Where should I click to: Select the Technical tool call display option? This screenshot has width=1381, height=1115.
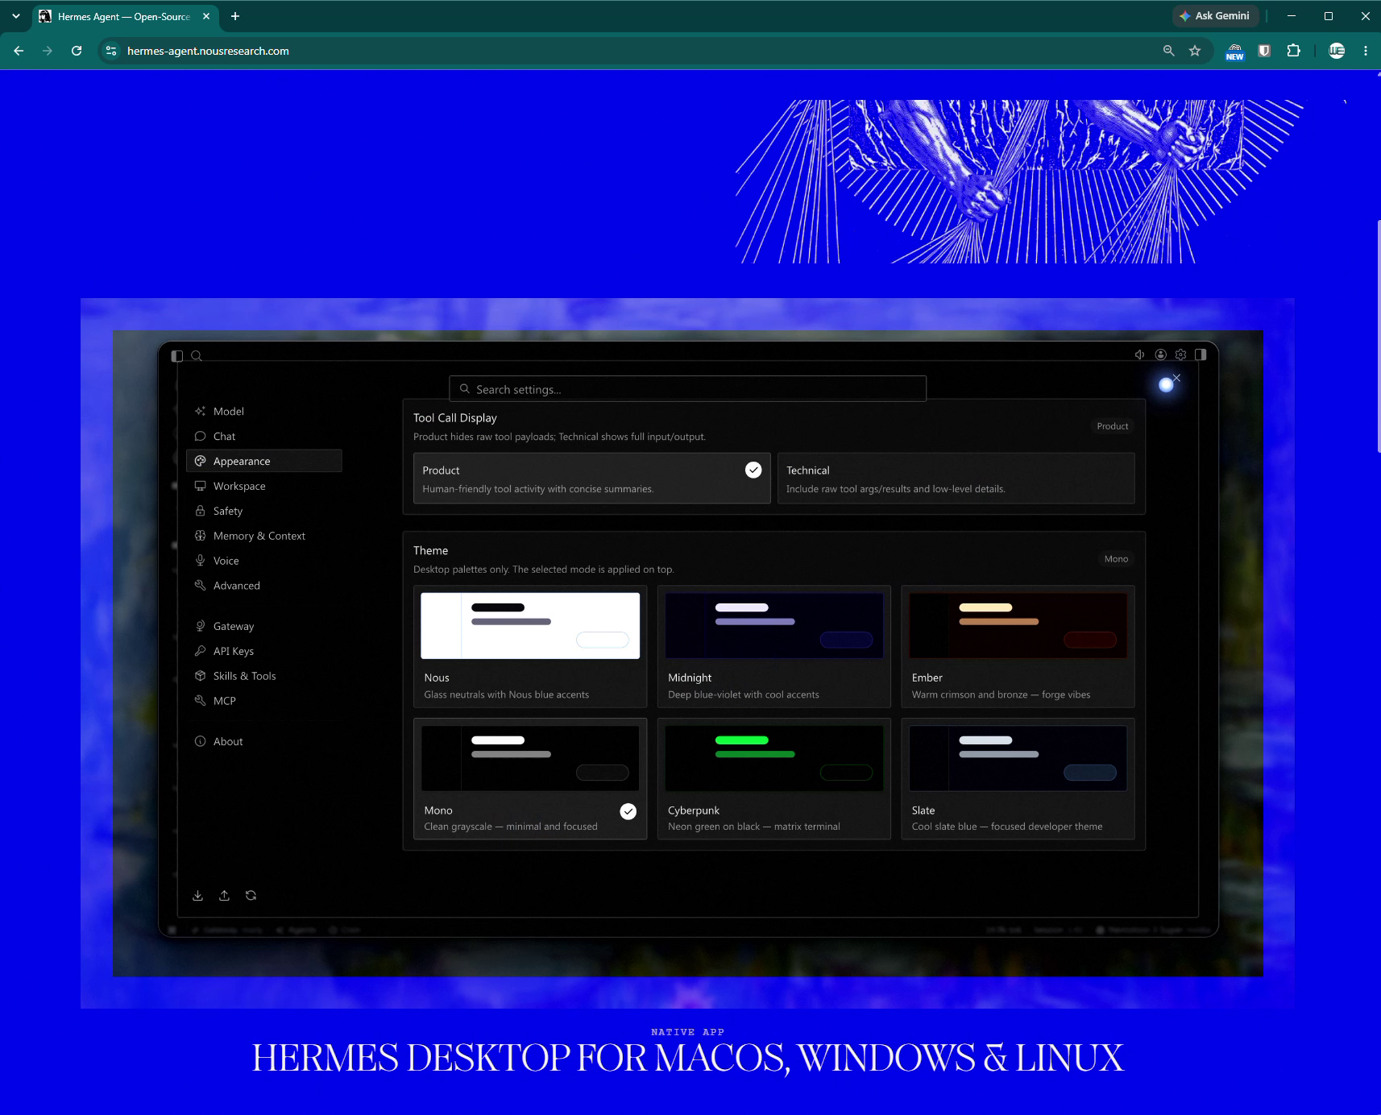click(956, 479)
